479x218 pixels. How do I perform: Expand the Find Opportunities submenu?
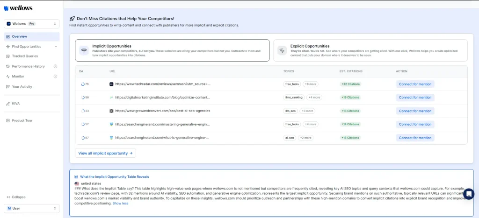coord(56,47)
